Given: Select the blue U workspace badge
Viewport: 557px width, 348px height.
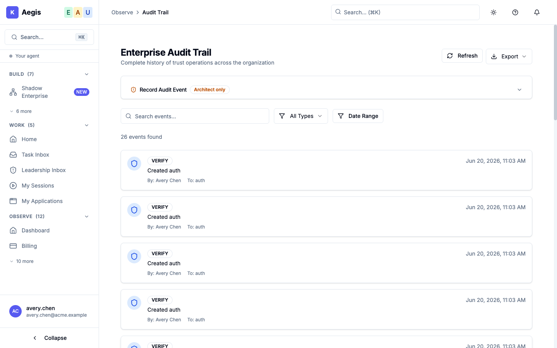Looking at the screenshot, I should 88,12.
